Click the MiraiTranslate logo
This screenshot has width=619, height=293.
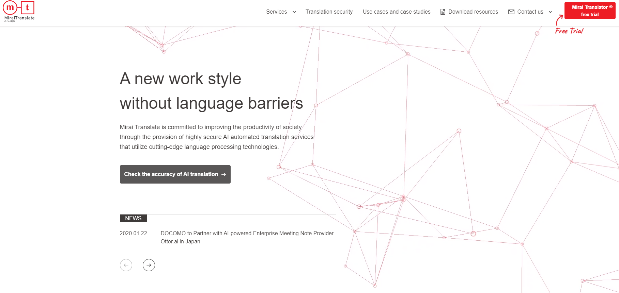click(19, 12)
